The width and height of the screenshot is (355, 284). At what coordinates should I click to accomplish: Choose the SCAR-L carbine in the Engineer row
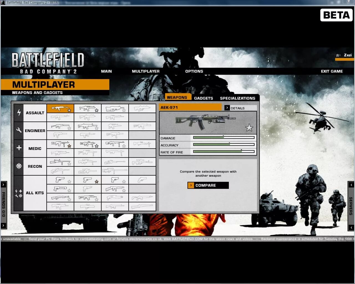click(x=88, y=126)
